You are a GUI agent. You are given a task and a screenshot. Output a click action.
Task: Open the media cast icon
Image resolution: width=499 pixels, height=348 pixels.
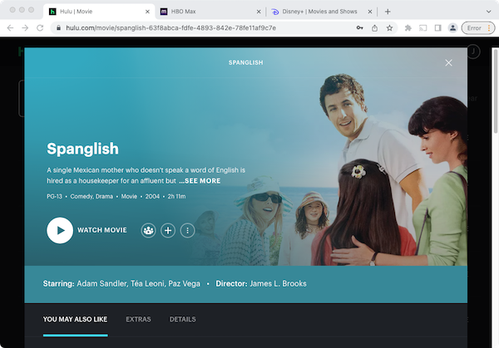pyautogui.click(x=423, y=28)
